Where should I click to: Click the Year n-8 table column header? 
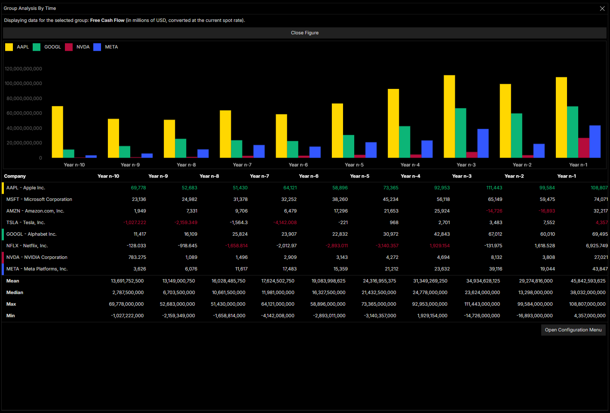209,176
